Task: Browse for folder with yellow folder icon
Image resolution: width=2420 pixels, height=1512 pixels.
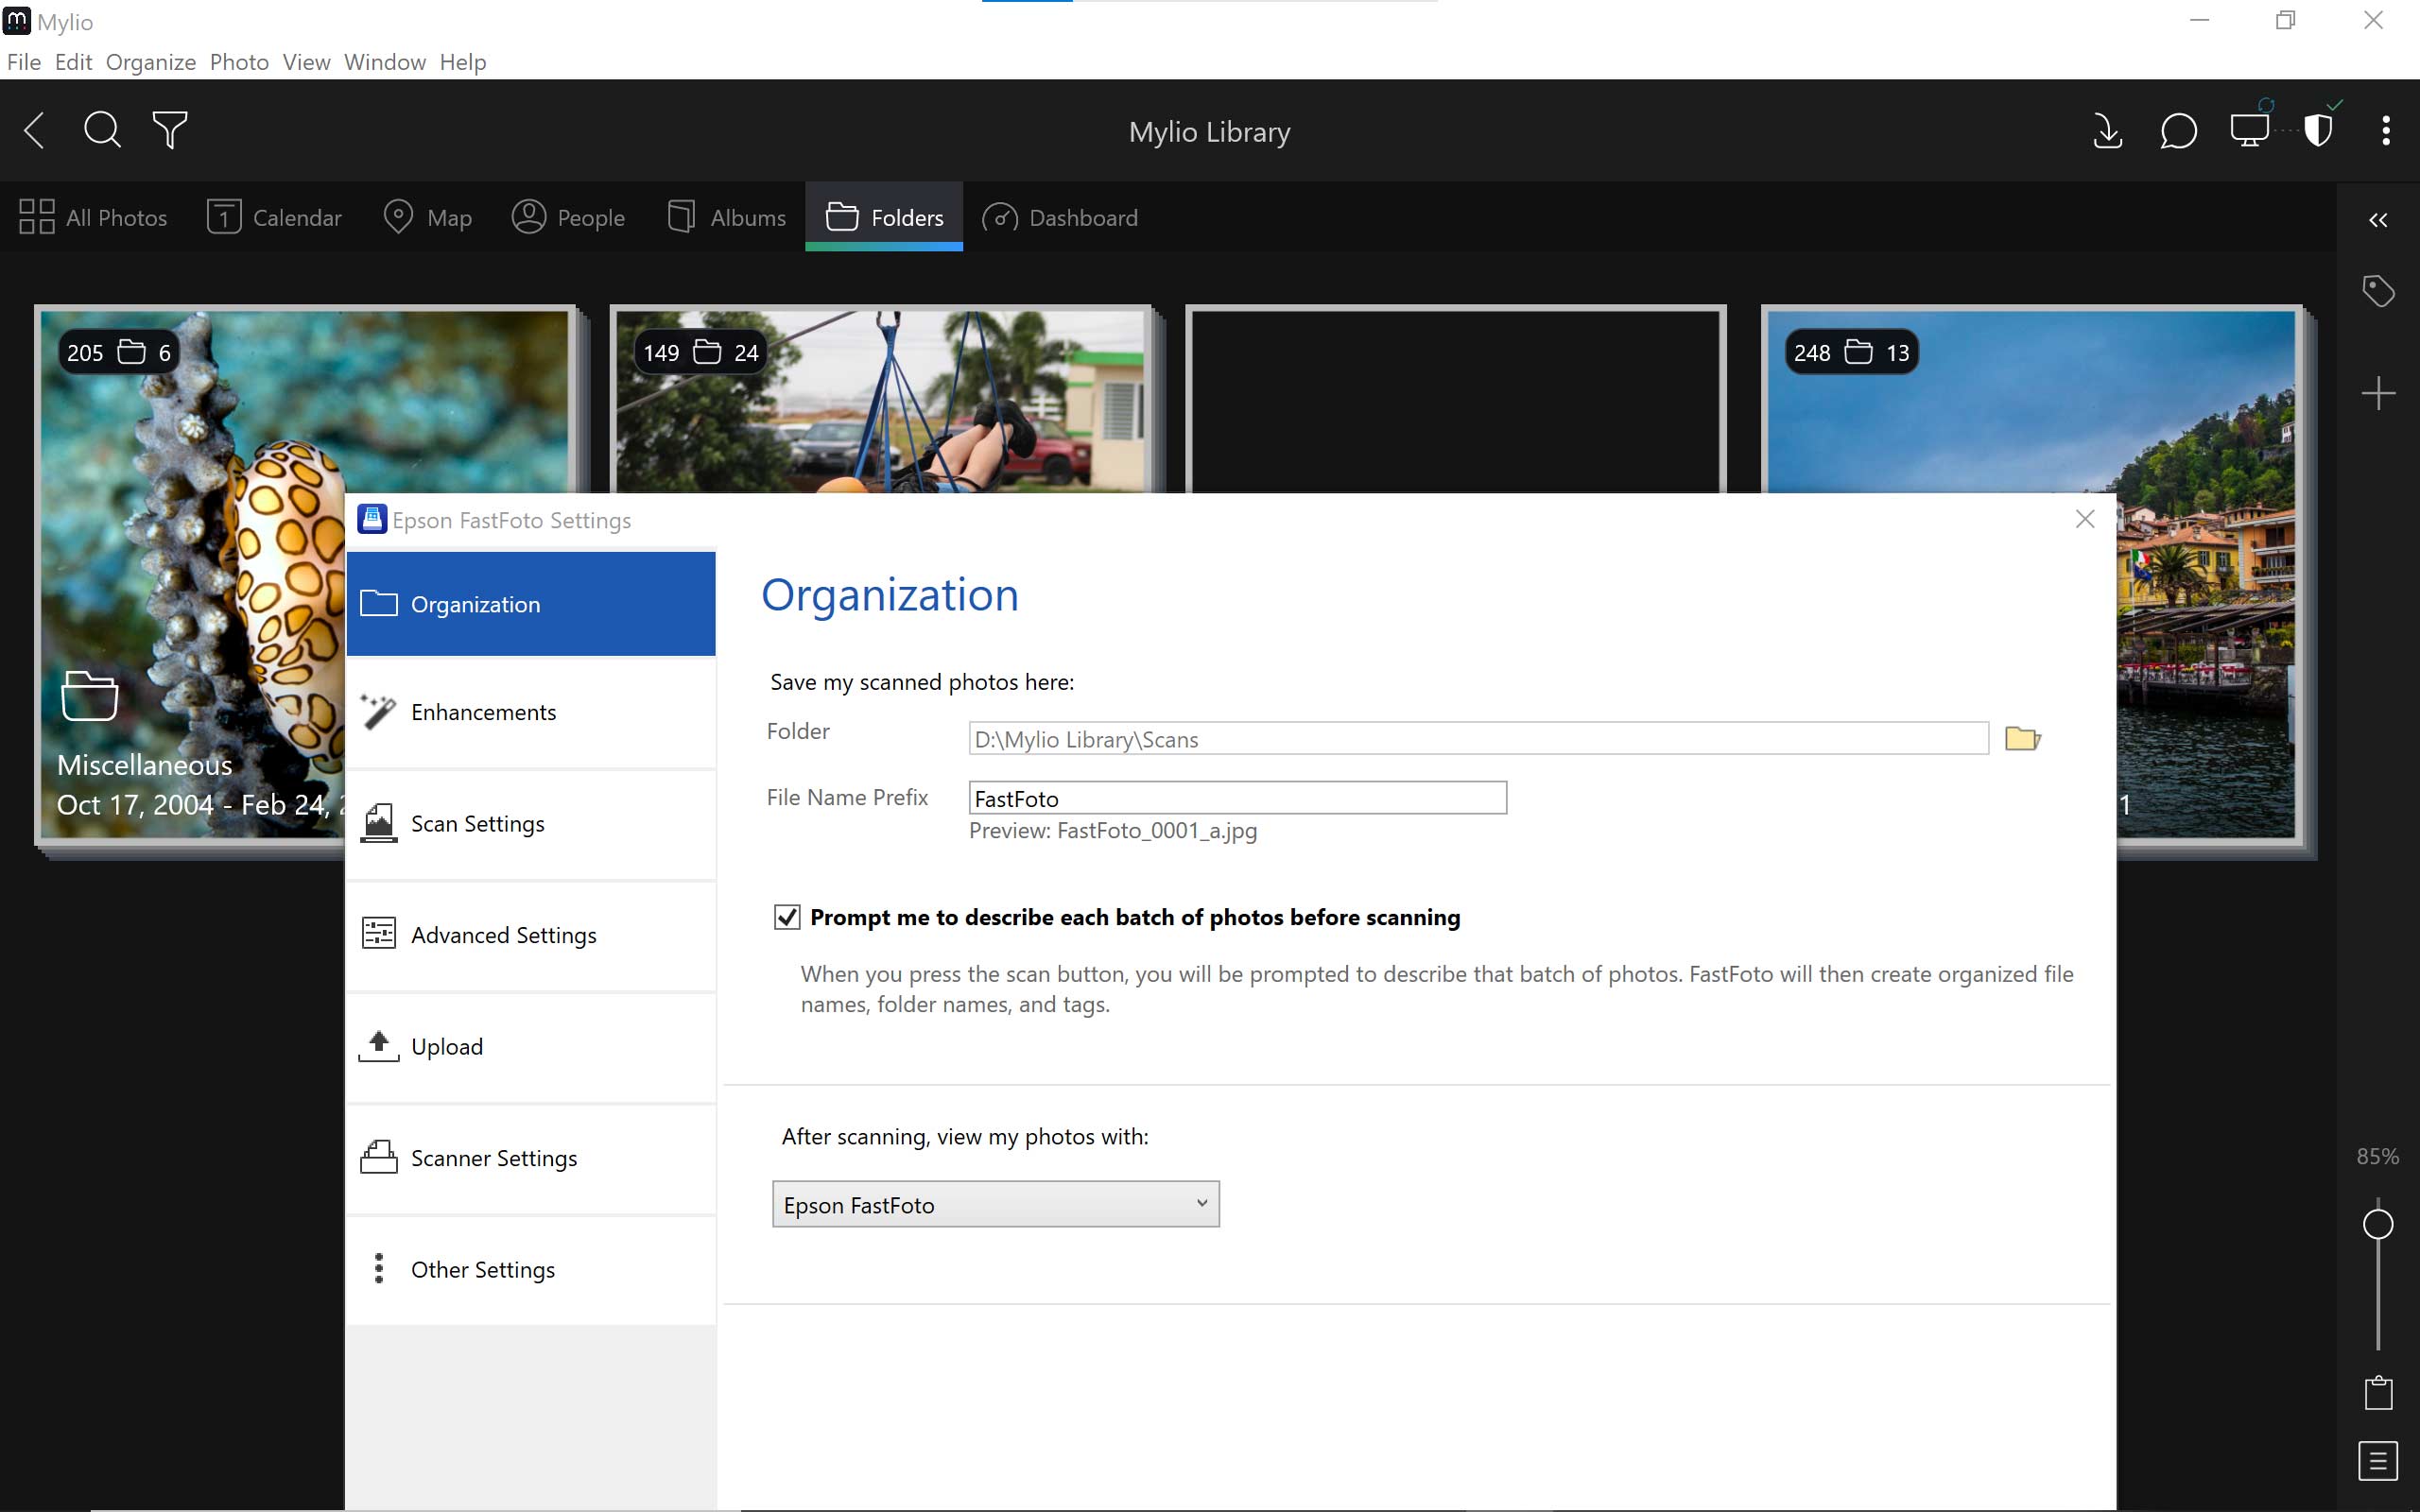Action: pyautogui.click(x=2022, y=739)
